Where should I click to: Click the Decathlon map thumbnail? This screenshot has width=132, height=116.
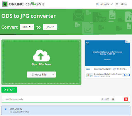89,75
